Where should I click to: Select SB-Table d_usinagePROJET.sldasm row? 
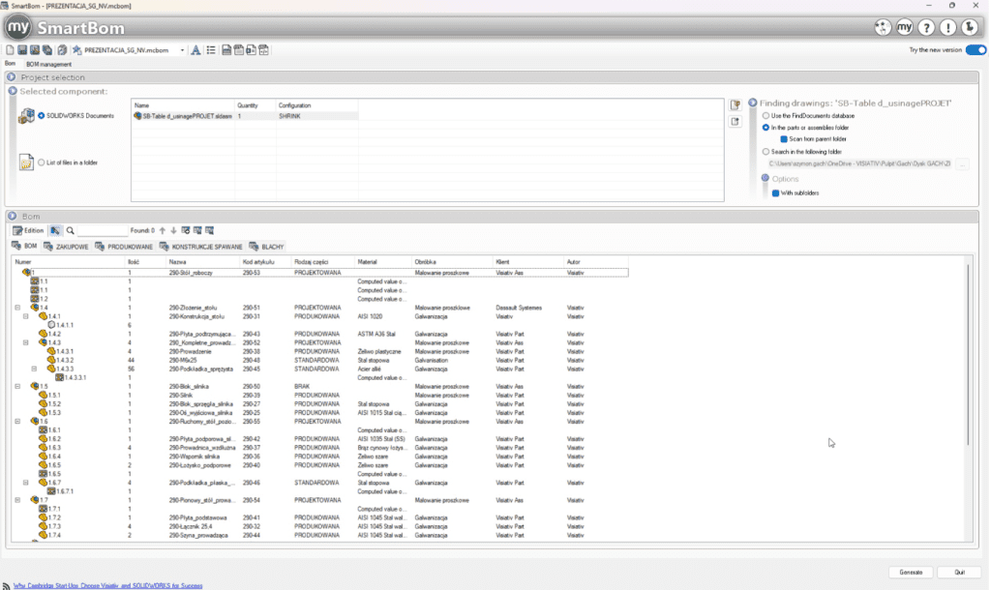(245, 116)
